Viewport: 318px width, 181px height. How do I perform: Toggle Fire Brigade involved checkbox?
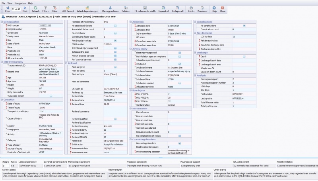point(115,41)
